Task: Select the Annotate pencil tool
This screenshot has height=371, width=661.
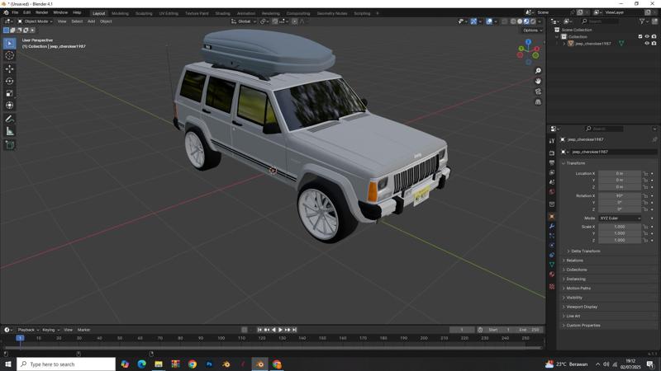Action: (x=9, y=120)
